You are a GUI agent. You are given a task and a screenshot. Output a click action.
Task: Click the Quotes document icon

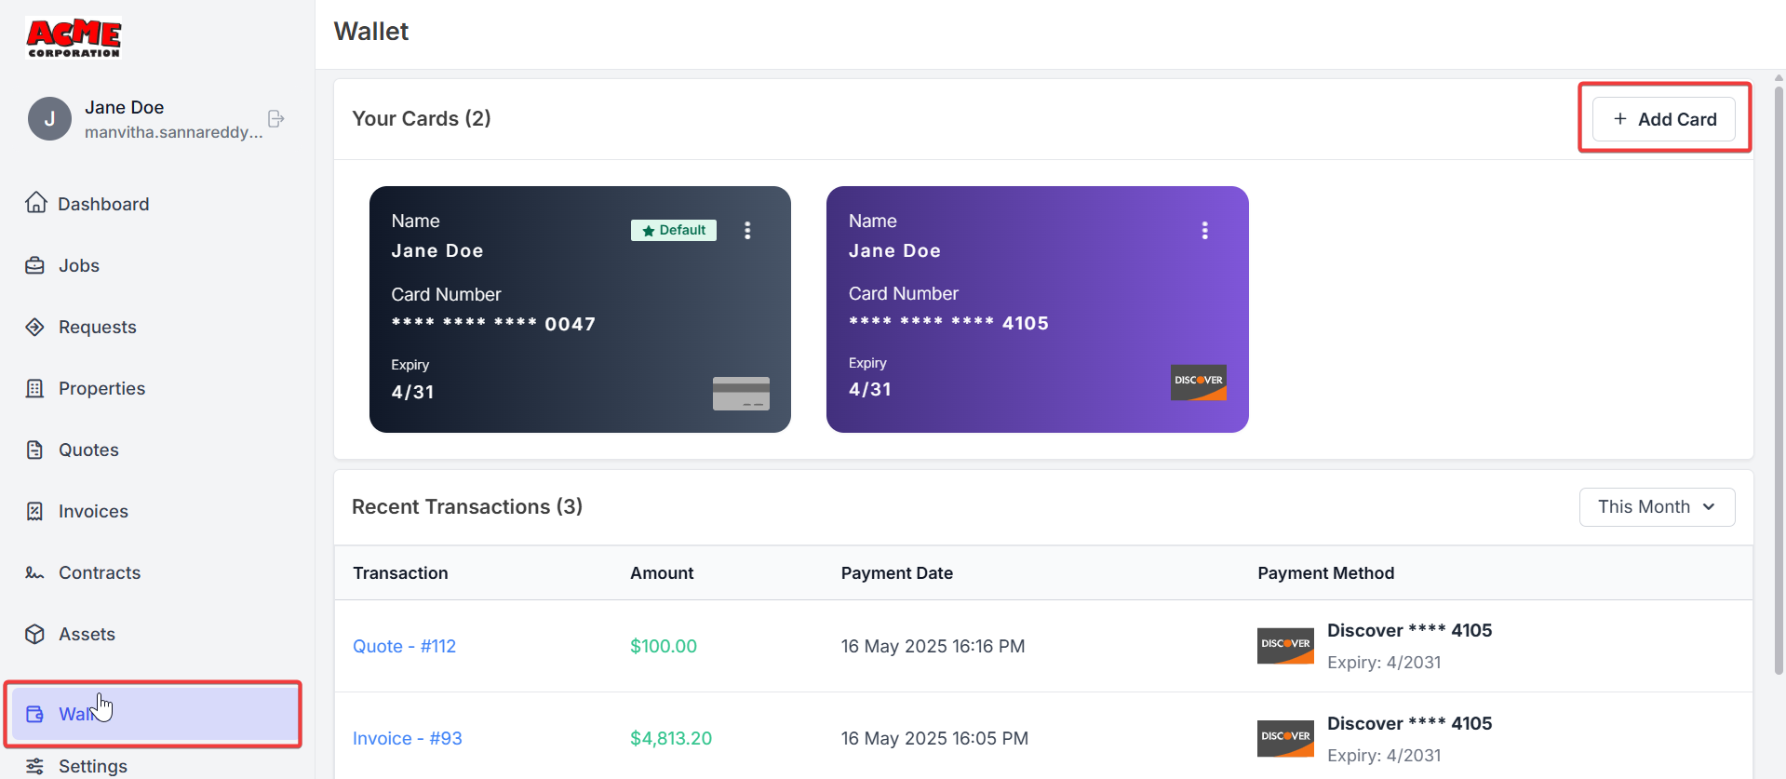(35, 450)
